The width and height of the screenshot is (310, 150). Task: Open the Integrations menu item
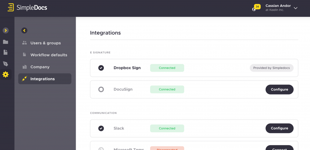click(45, 79)
